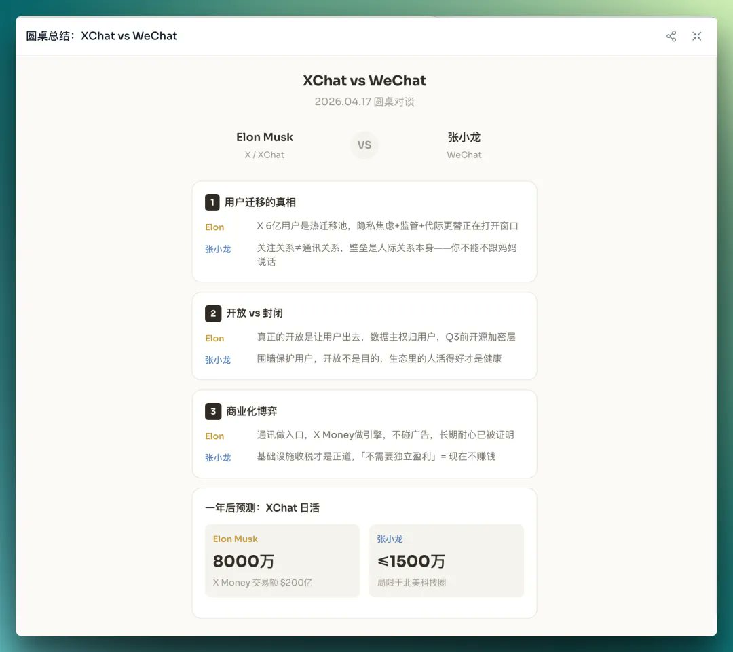
Task: Click the number 1 section badge
Action: (212, 202)
